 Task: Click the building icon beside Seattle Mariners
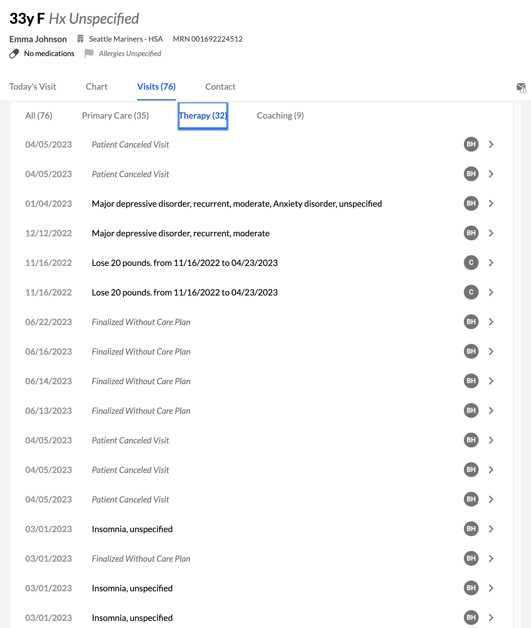pyautogui.click(x=80, y=39)
